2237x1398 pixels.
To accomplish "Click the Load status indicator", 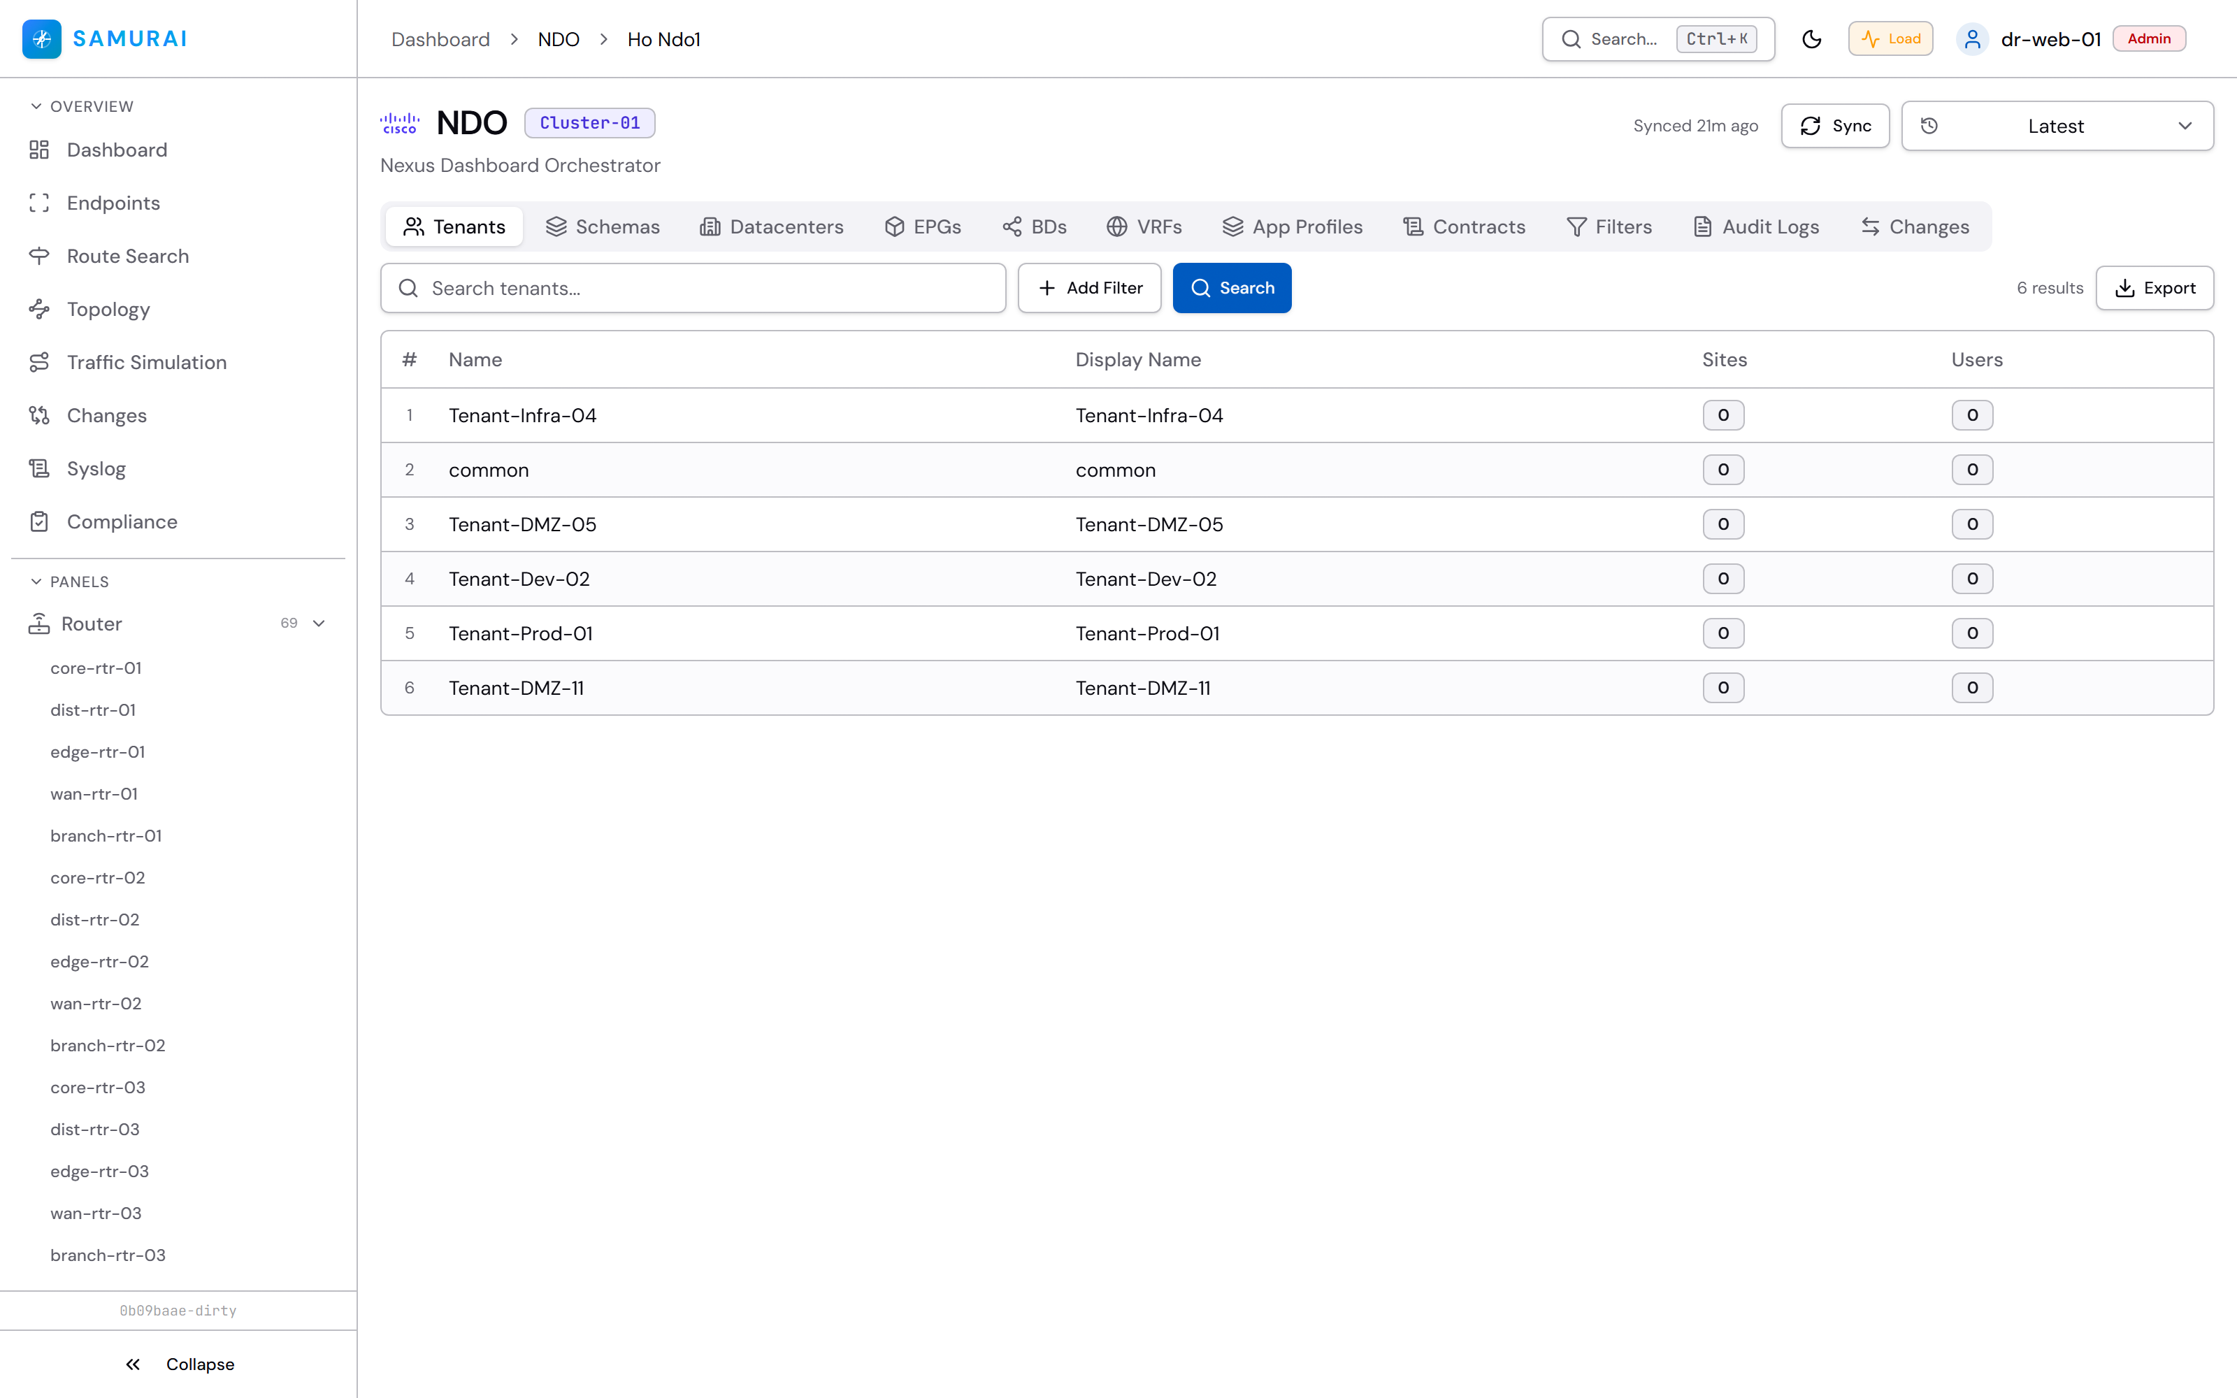I will [1890, 39].
